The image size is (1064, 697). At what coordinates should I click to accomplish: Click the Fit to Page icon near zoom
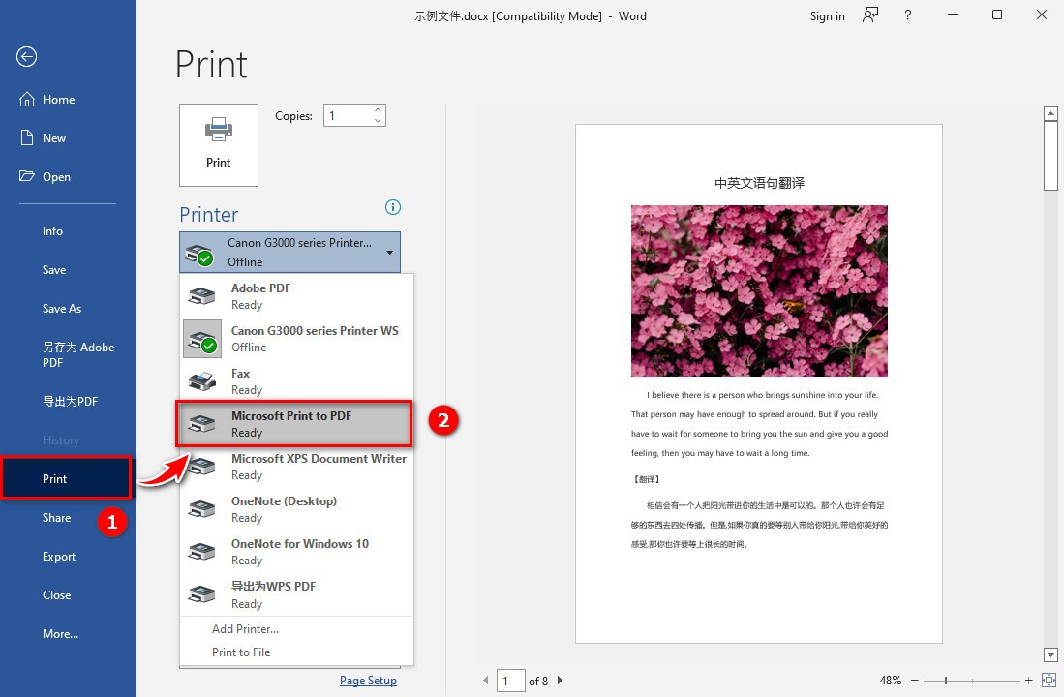click(1049, 681)
